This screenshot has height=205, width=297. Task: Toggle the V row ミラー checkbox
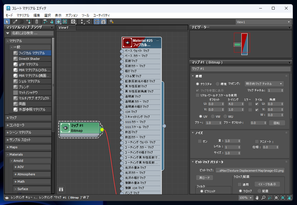(x=250, y=110)
